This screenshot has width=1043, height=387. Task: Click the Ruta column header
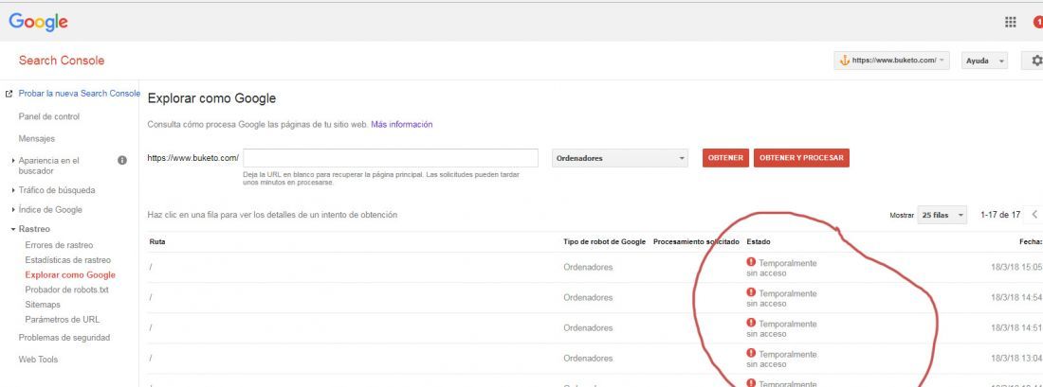tap(157, 241)
